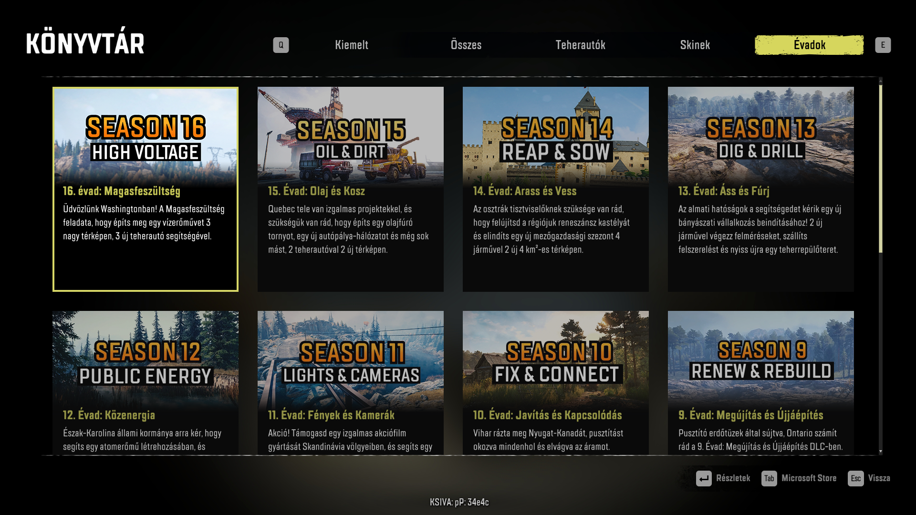Click the Enter key icon for Részletek
Viewport: 916px width, 515px height.
tap(704, 478)
